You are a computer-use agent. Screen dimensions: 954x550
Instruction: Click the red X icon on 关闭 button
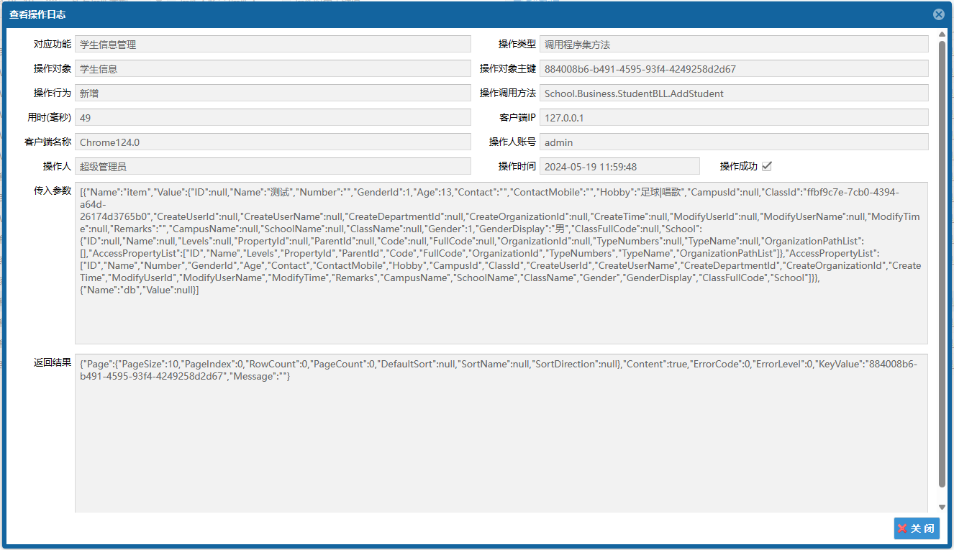[902, 528]
